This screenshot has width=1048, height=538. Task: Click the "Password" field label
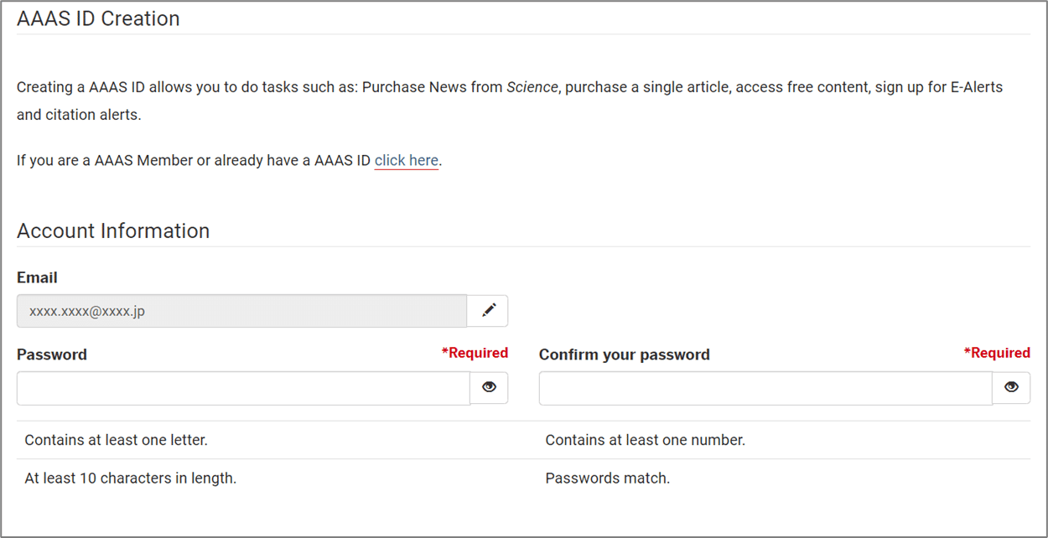[52, 354]
